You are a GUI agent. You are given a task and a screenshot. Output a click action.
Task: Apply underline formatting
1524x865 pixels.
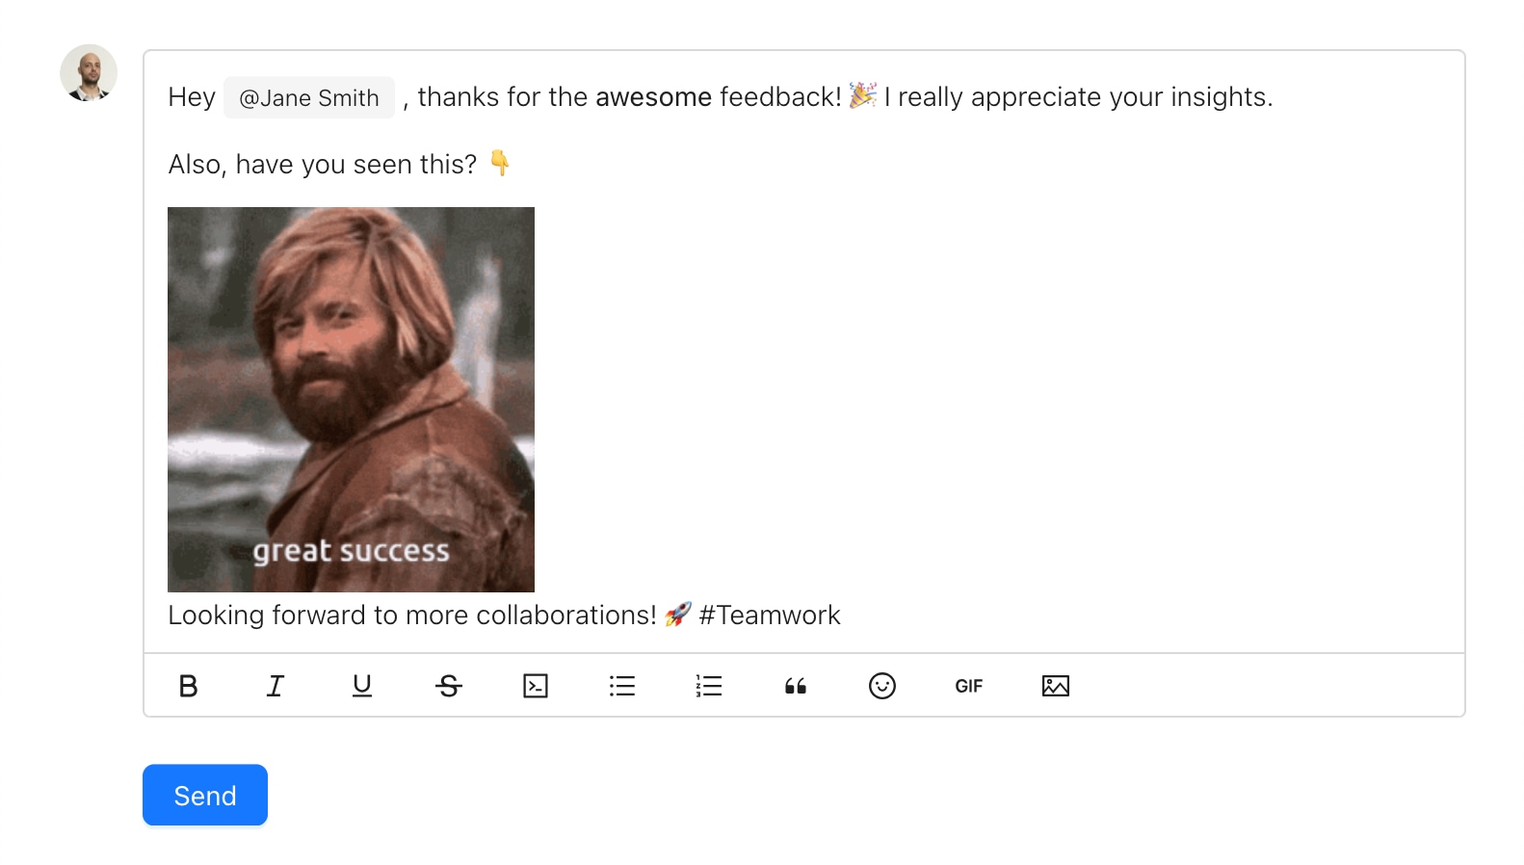coord(361,686)
